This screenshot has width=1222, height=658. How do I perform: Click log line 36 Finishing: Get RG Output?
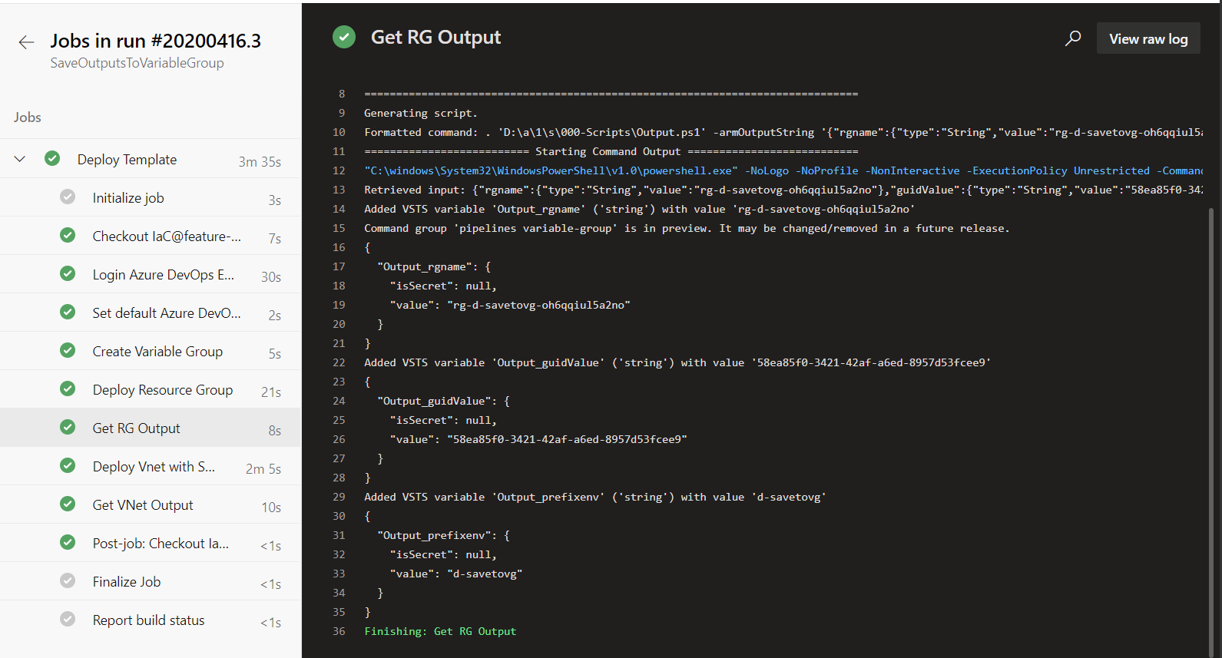[x=440, y=631]
